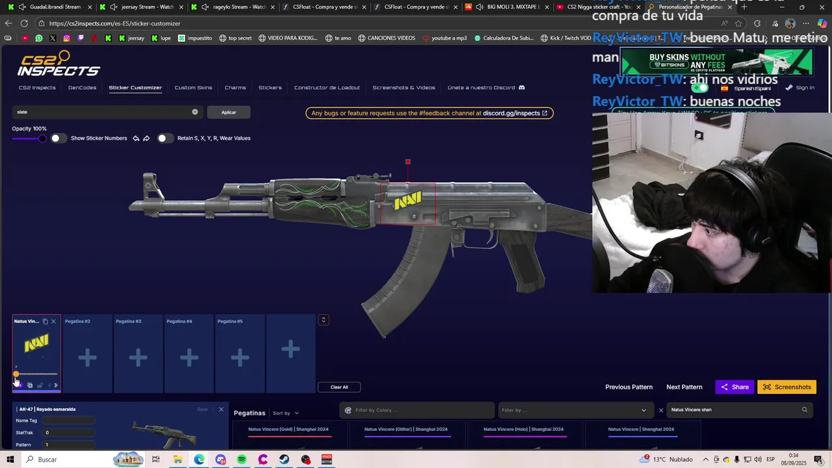Open Spotify from the taskbar
Image resolution: width=832 pixels, height=468 pixels.
242,460
